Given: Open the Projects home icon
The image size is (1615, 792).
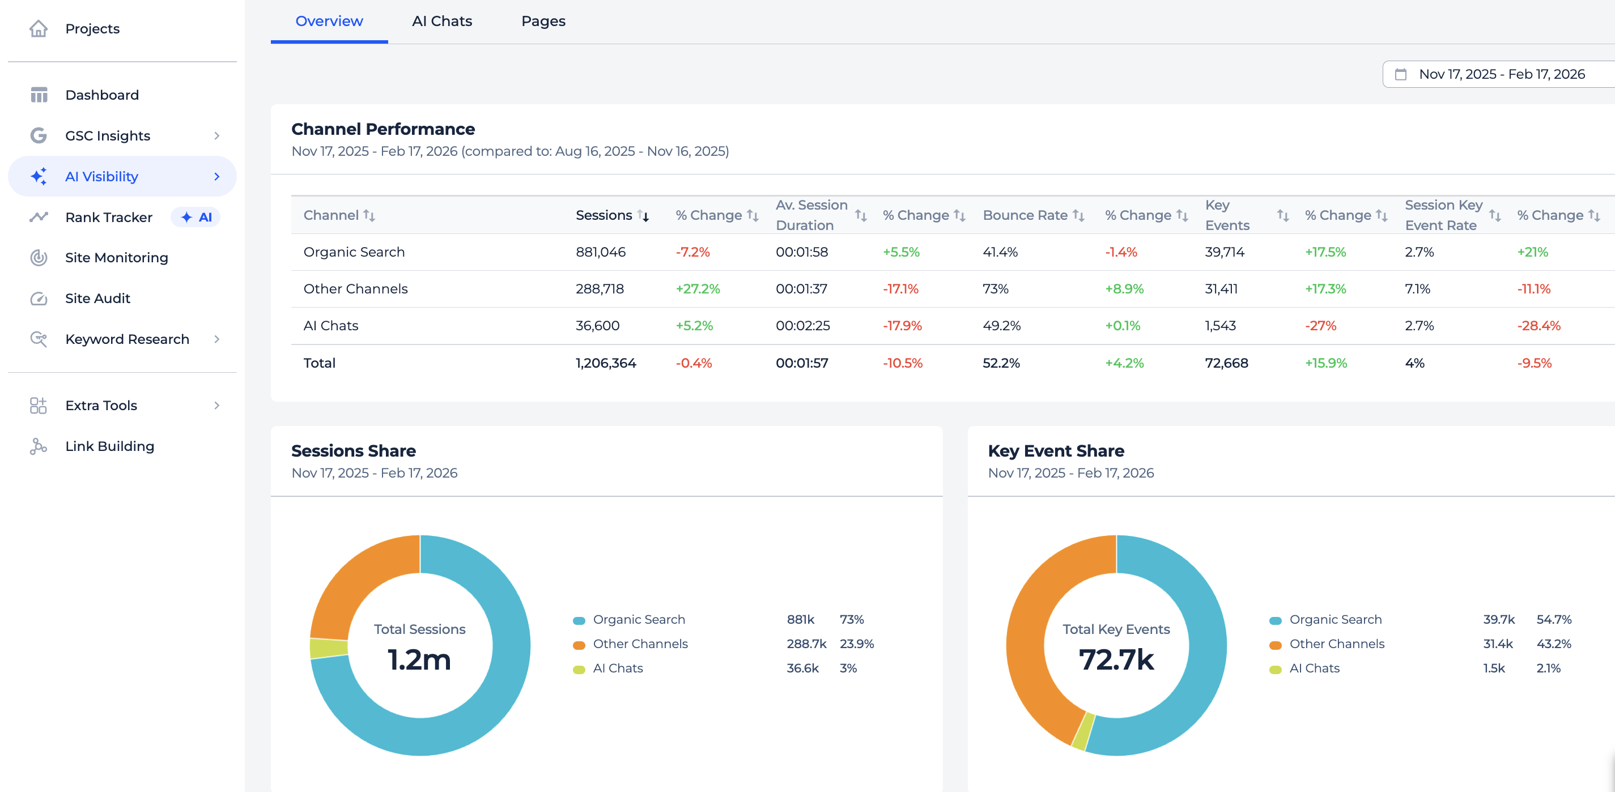Looking at the screenshot, I should 38,29.
